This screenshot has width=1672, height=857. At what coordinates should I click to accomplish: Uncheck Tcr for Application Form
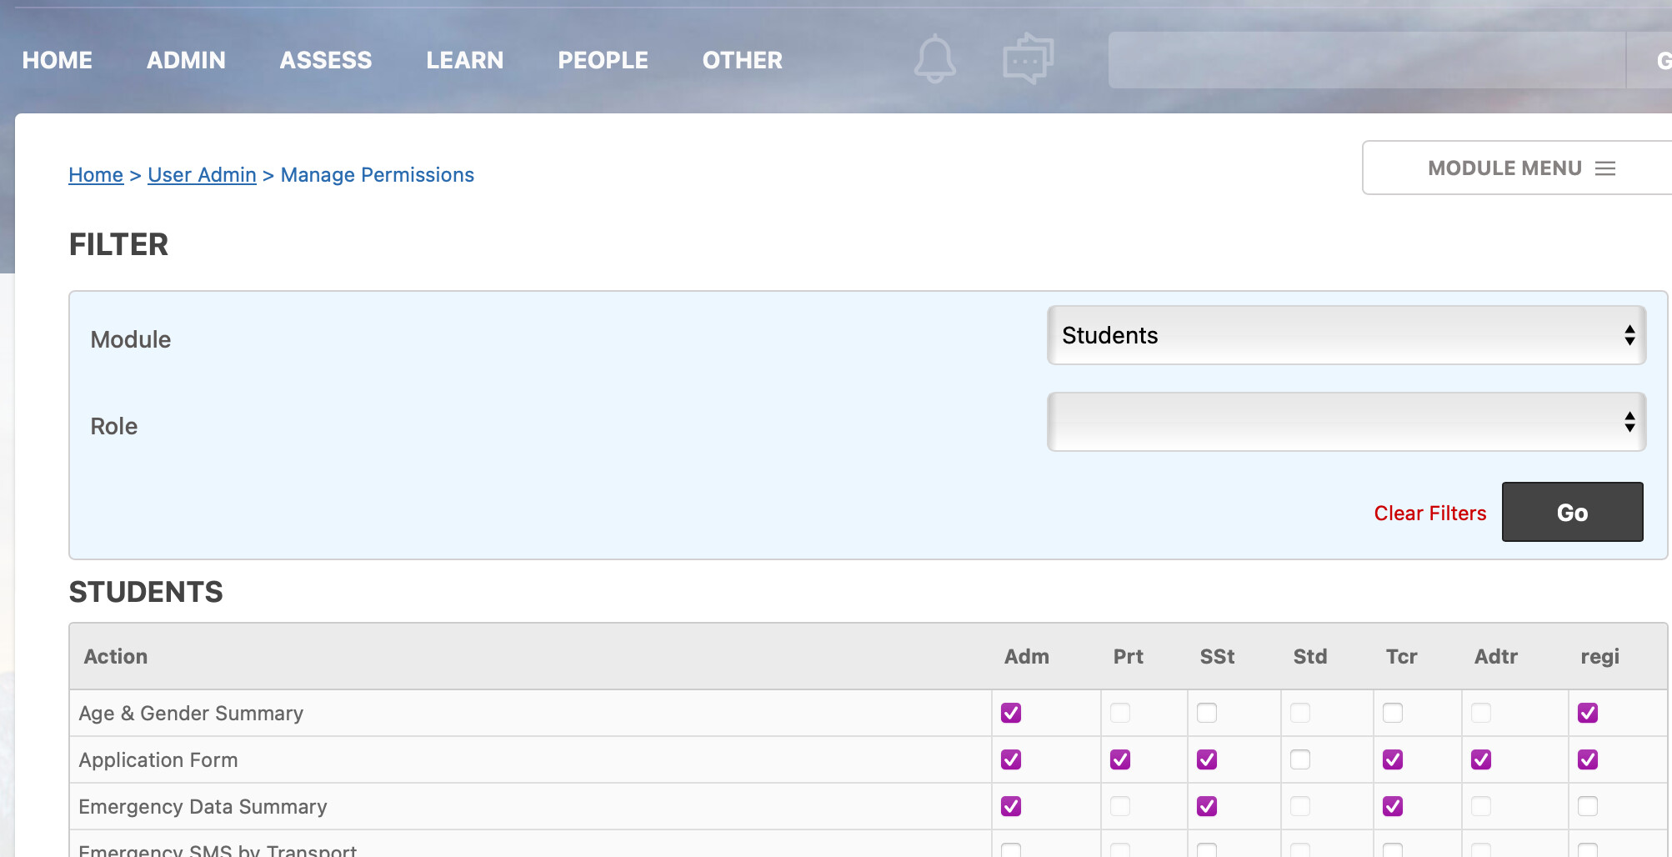tap(1393, 759)
